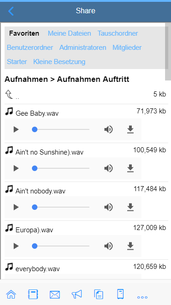The width and height of the screenshot is (171, 305).
Task: Go back using the header arrow
Action: point(11,11)
